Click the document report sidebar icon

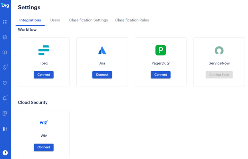(x=5, y=113)
